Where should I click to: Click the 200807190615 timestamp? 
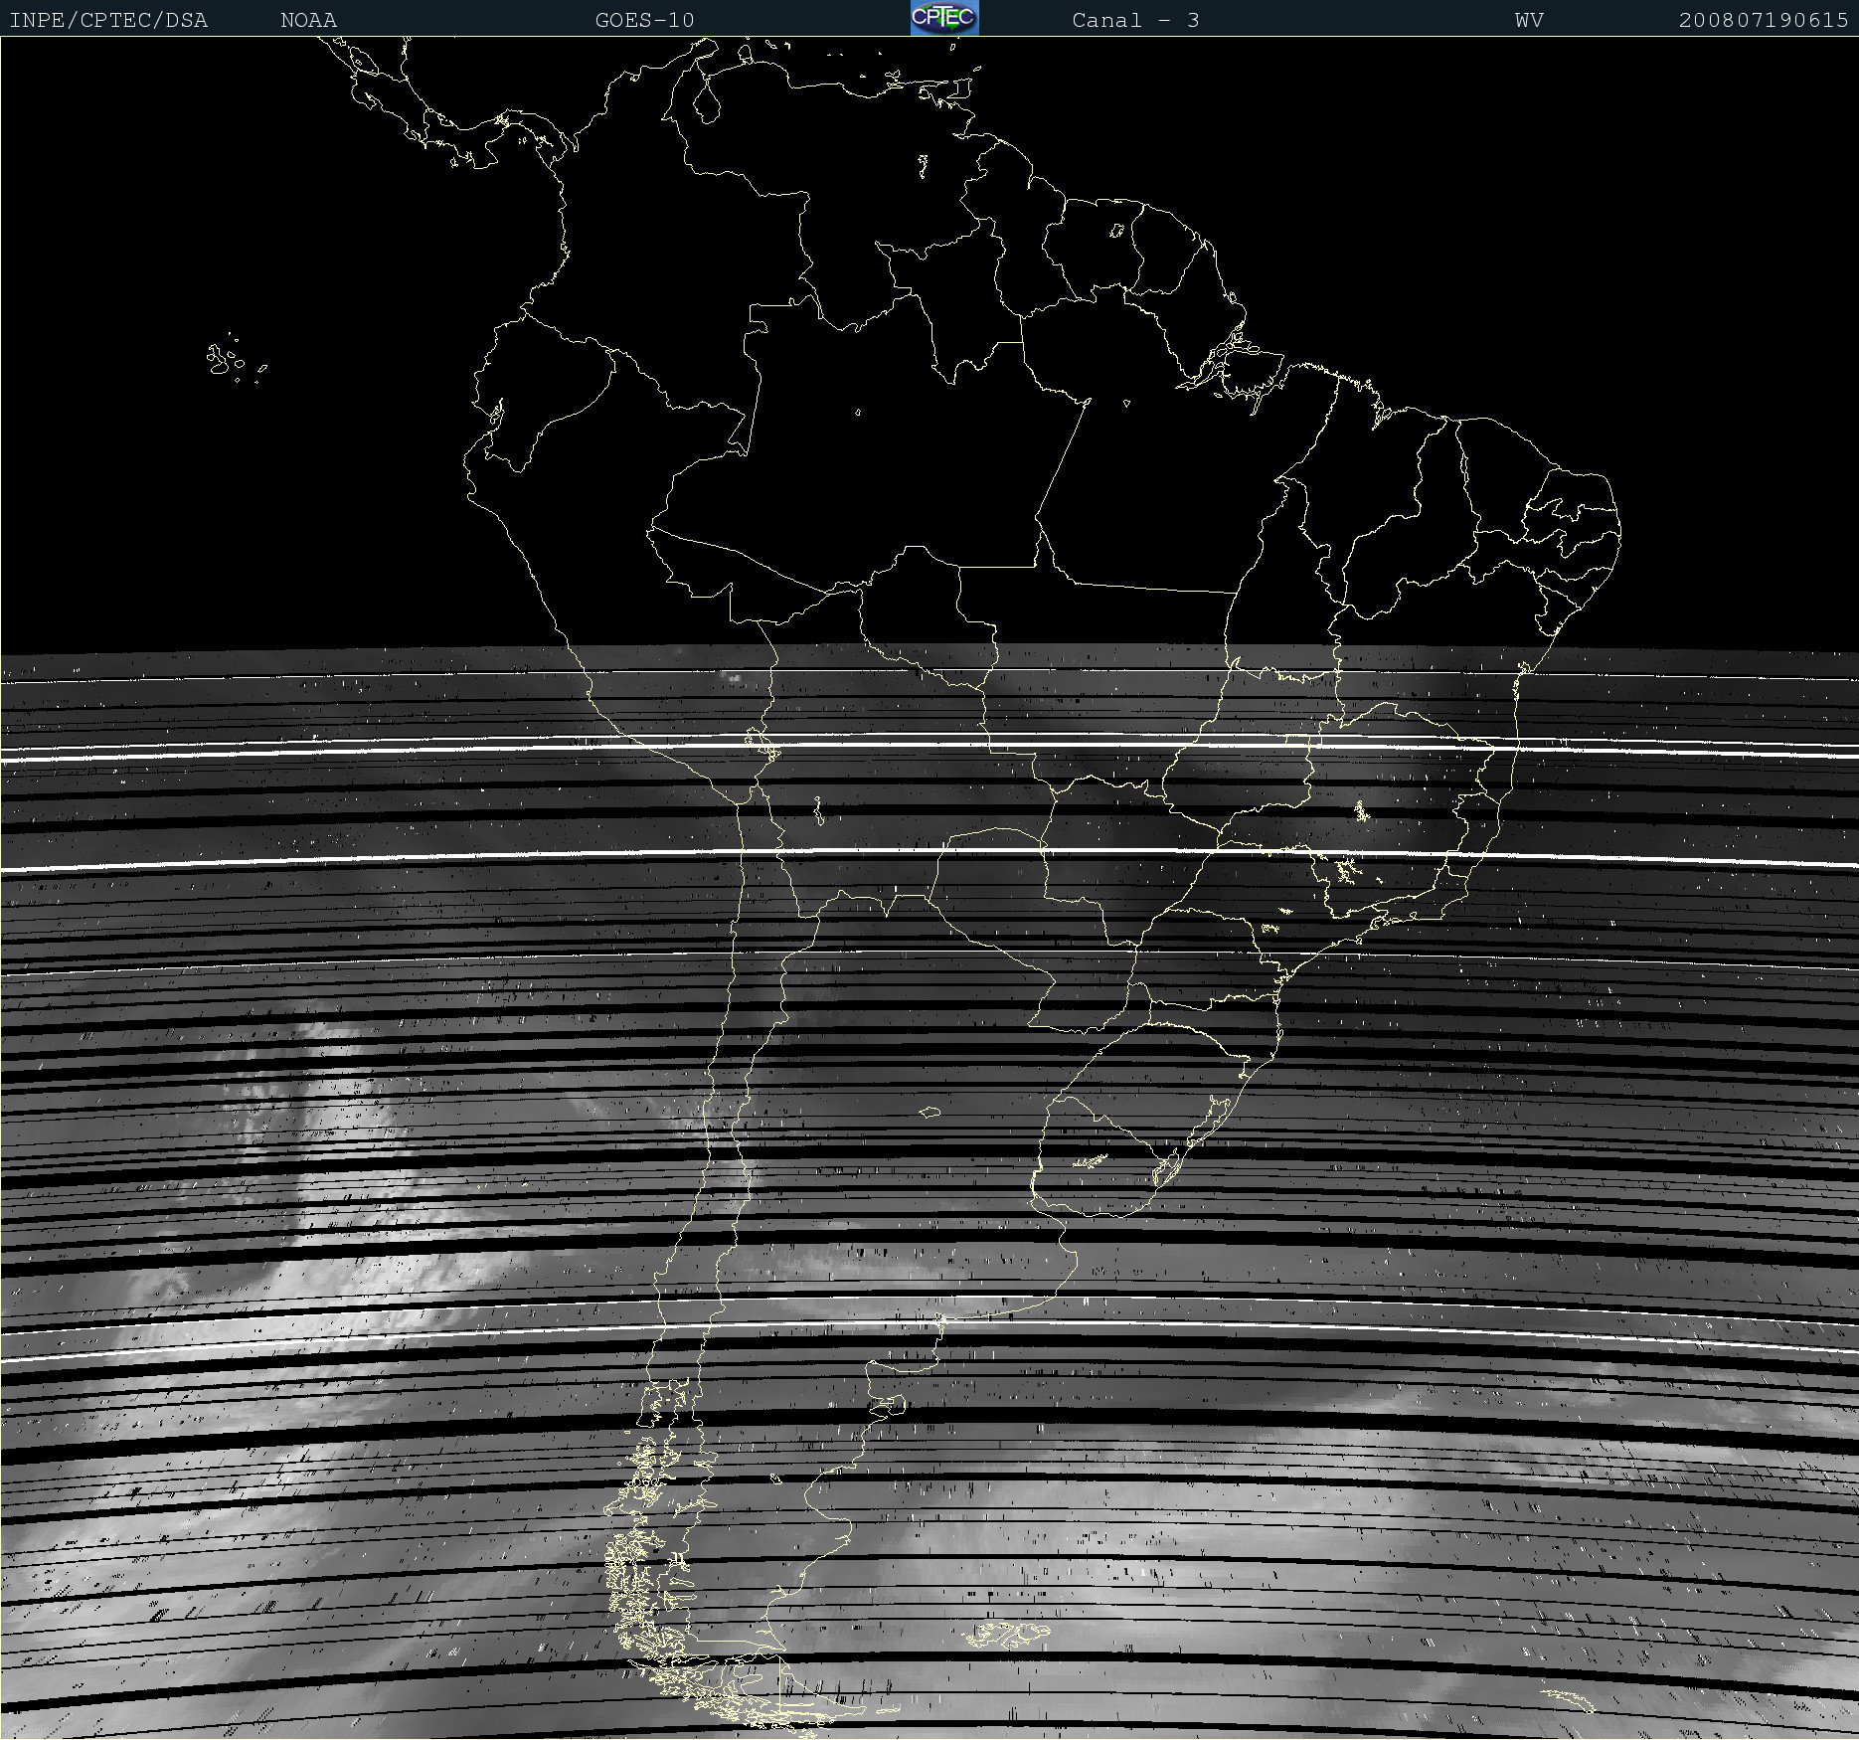click(x=1763, y=20)
